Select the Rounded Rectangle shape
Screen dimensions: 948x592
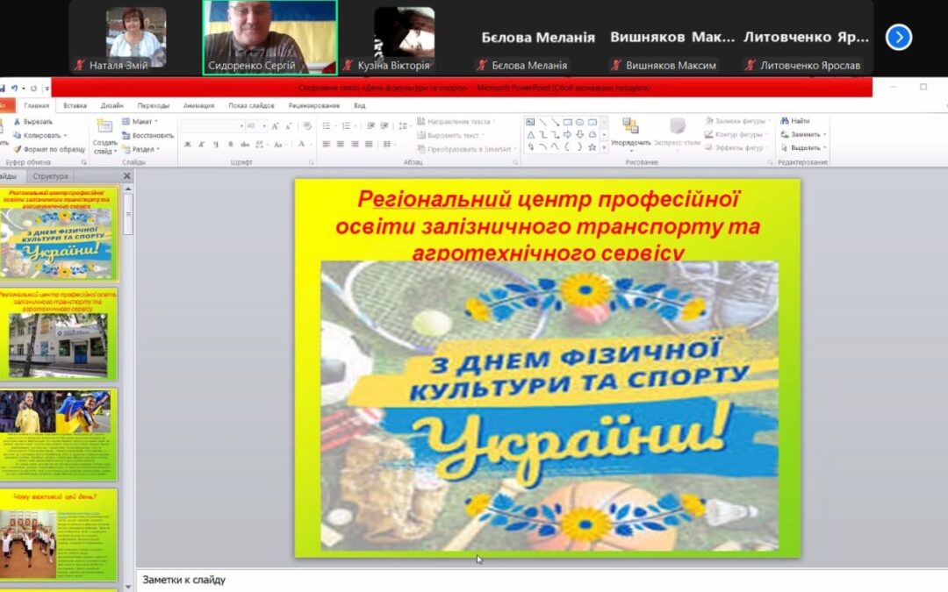(x=592, y=122)
